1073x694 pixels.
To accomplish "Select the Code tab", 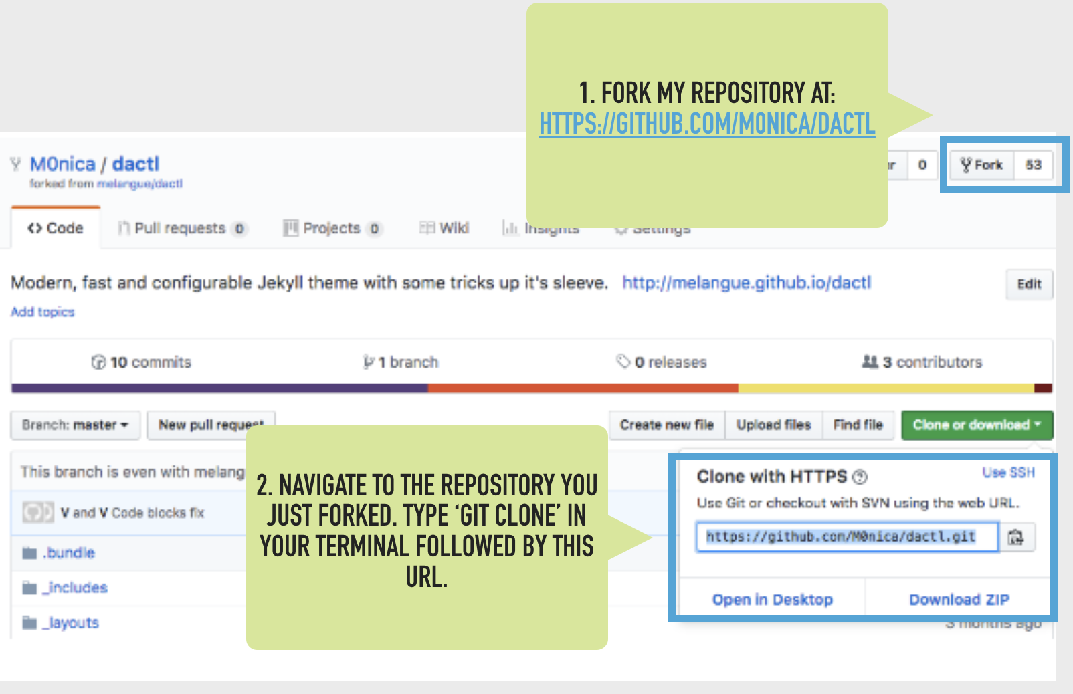I will [x=56, y=228].
